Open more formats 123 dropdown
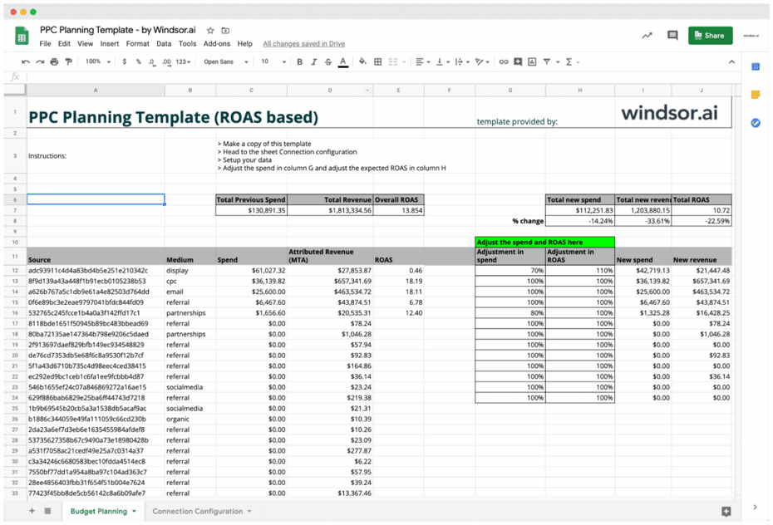The height and width of the screenshot is (525, 773). 183,61
